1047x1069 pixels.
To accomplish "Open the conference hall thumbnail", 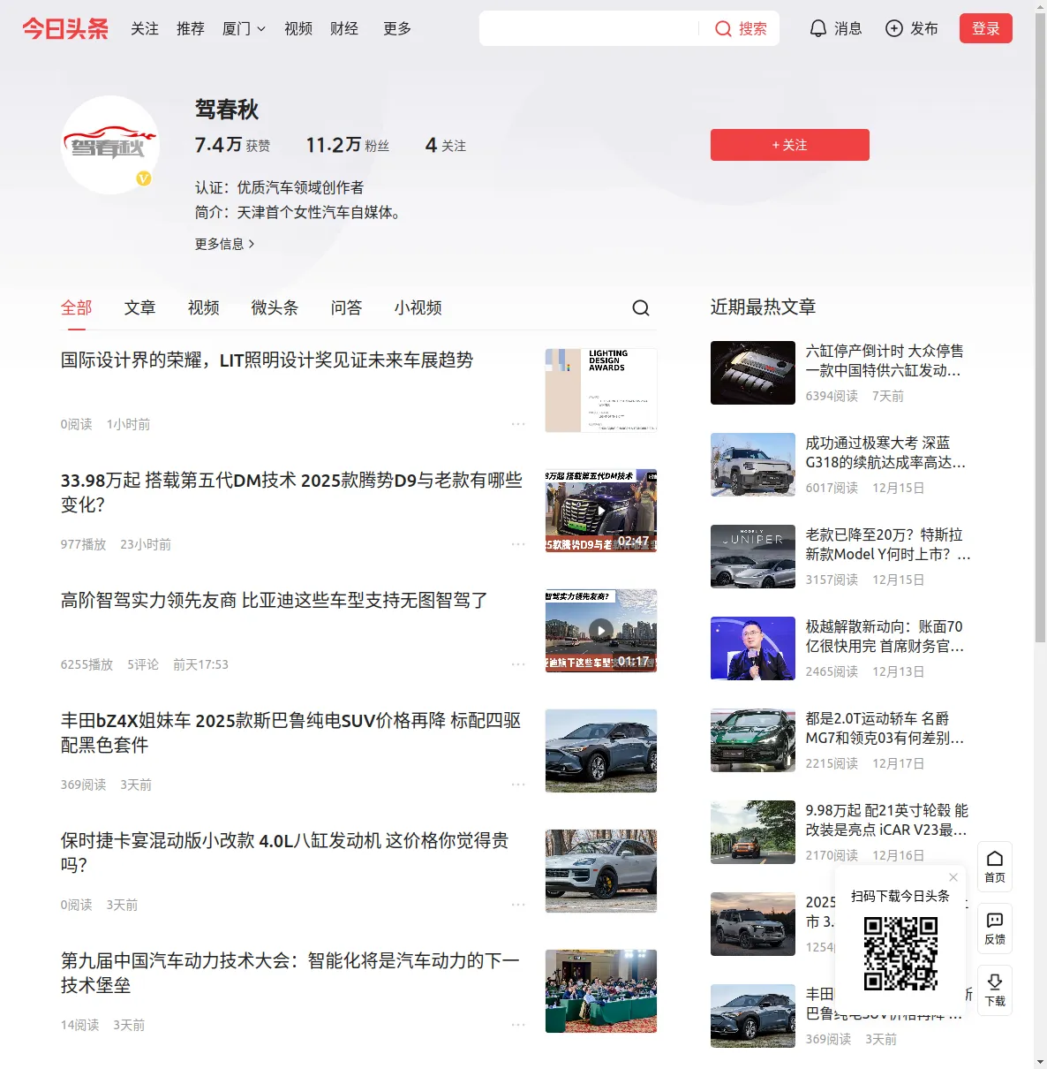I will [x=601, y=991].
